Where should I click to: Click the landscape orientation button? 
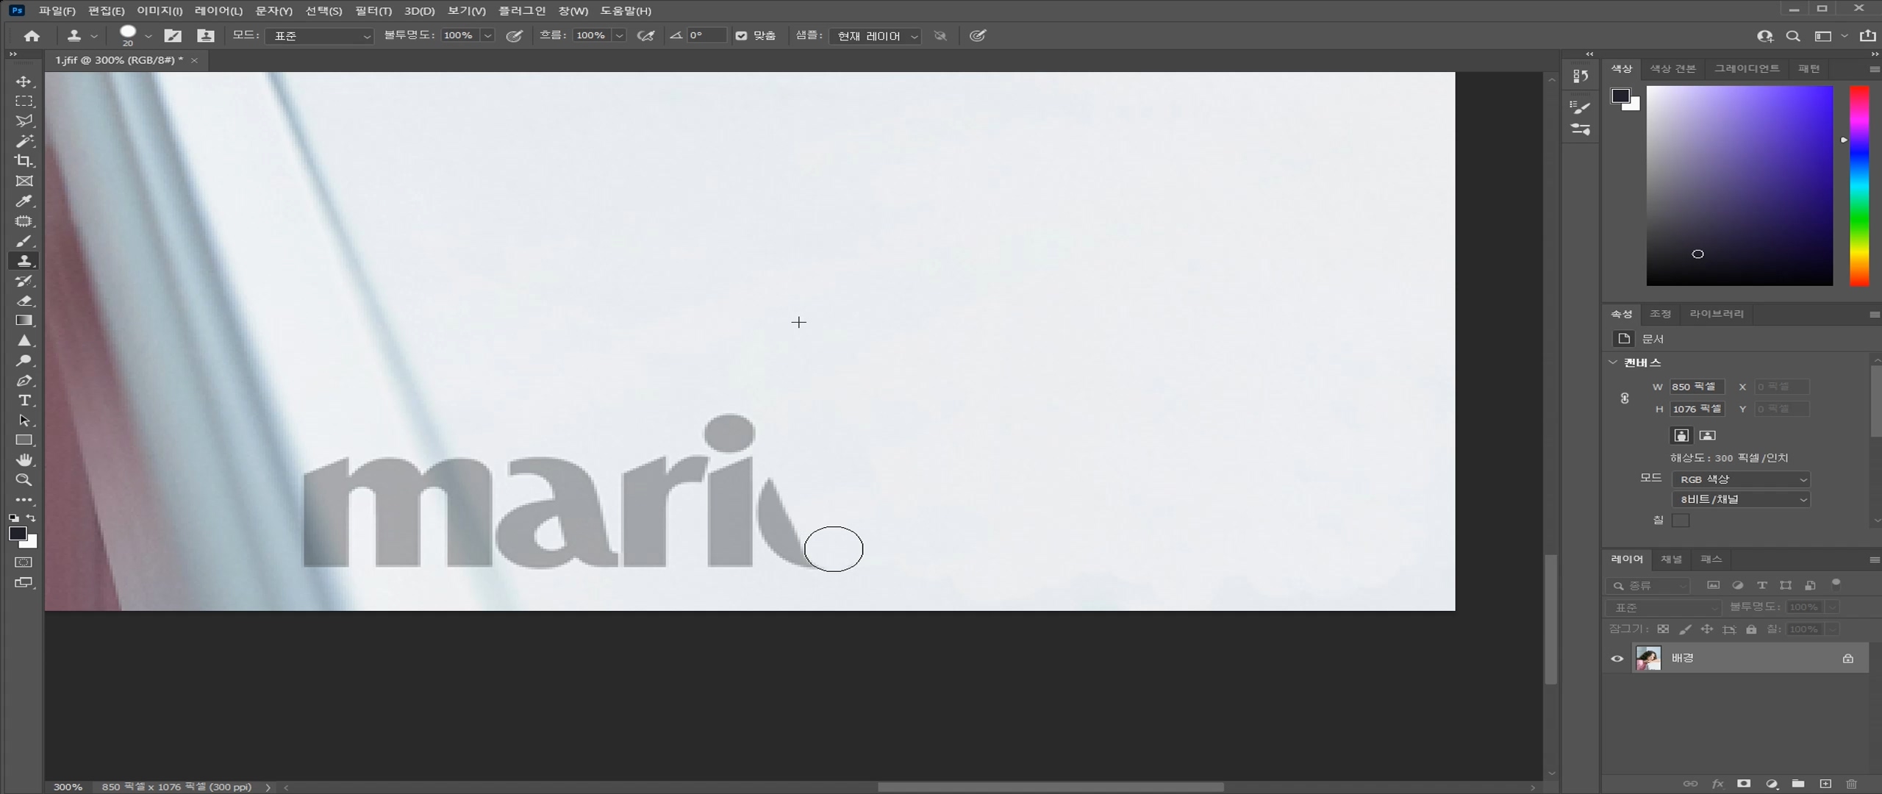[1707, 435]
